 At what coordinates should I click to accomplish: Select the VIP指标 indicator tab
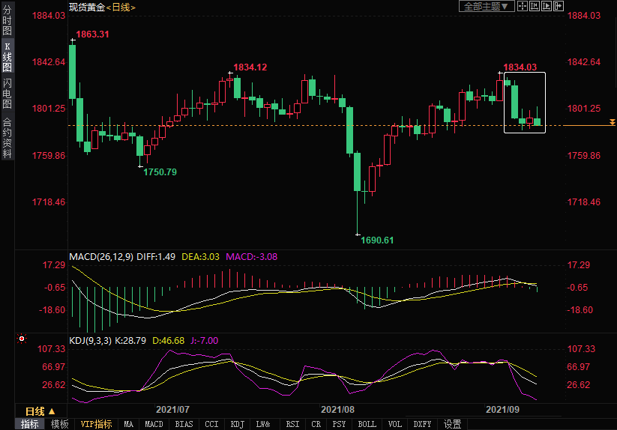click(x=97, y=424)
